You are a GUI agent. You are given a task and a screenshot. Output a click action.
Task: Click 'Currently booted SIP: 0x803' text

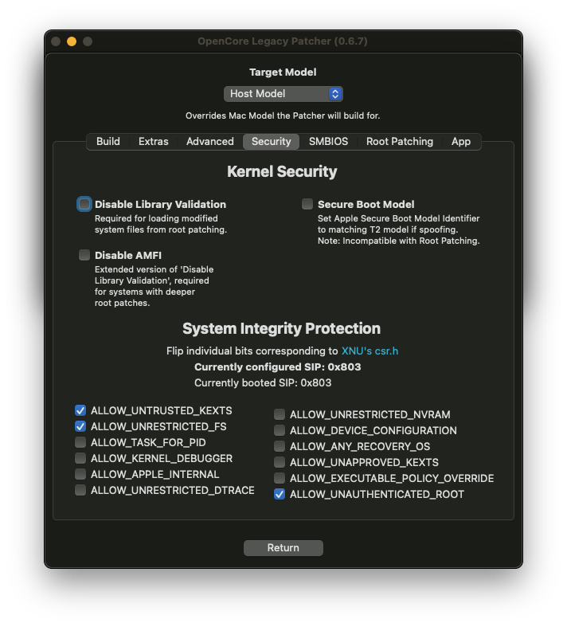click(263, 383)
